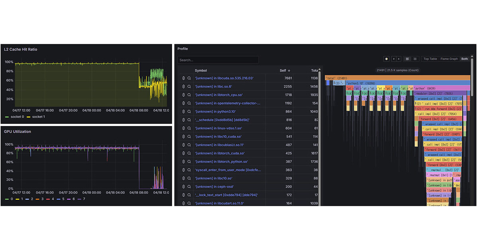Switch to the Top Table view
Viewport: 477px width, 250px height.
(x=430, y=59)
